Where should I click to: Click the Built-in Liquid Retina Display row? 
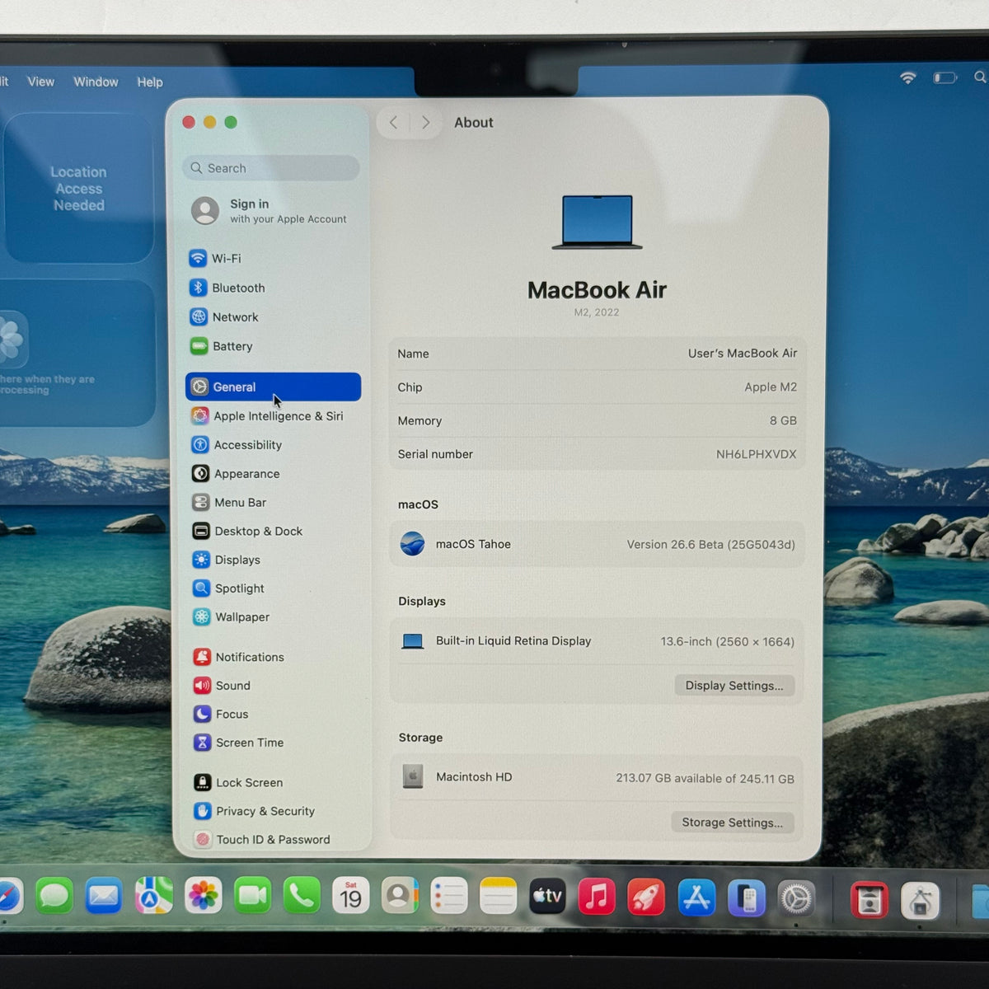pyautogui.click(x=598, y=641)
